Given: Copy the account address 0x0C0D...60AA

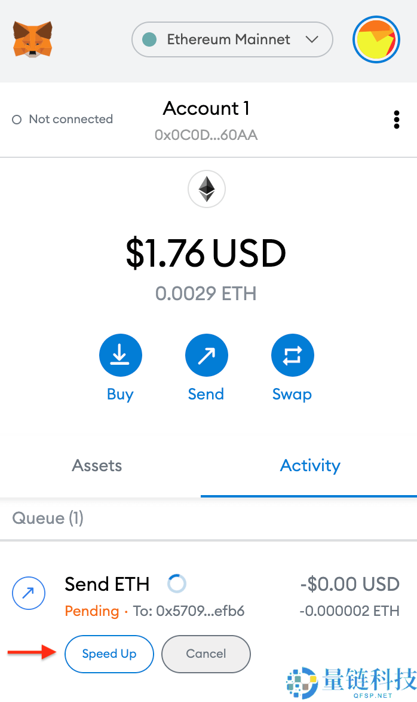Looking at the screenshot, I should tap(206, 135).
